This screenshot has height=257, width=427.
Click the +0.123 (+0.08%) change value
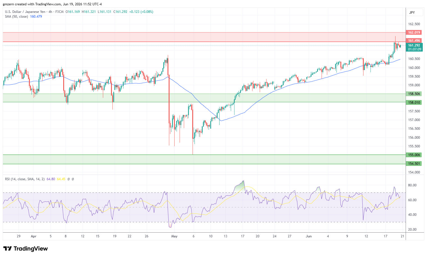141,12
